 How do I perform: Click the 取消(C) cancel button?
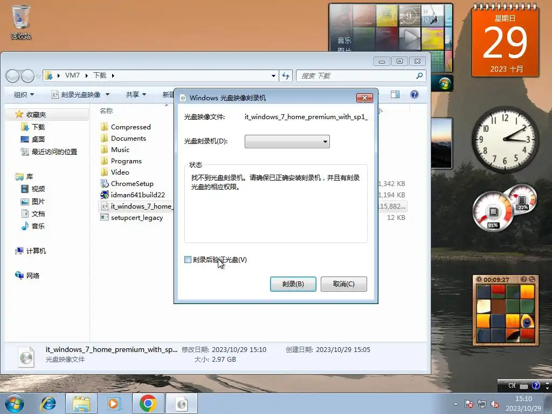pos(343,284)
